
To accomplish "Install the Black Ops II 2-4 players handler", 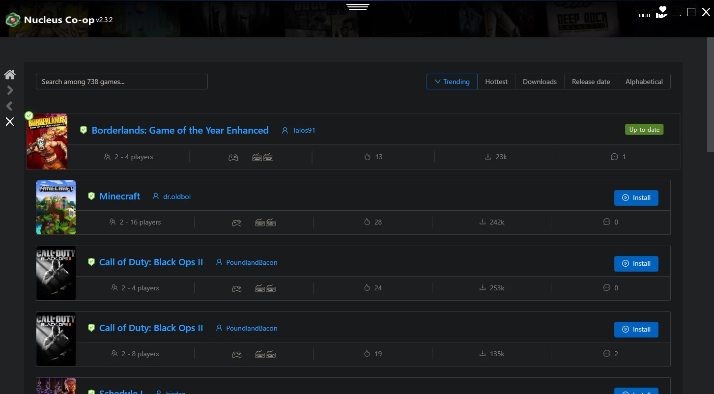I will (636, 263).
